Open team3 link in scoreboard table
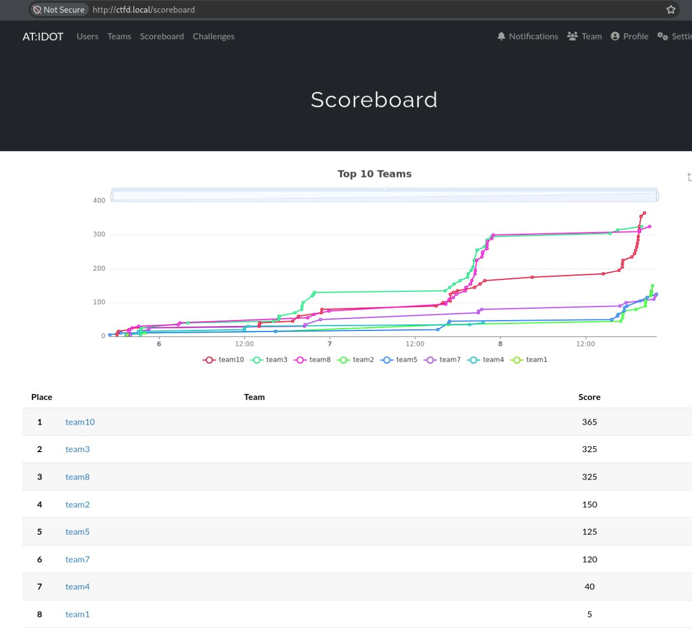This screenshot has width=692, height=628. [x=77, y=449]
